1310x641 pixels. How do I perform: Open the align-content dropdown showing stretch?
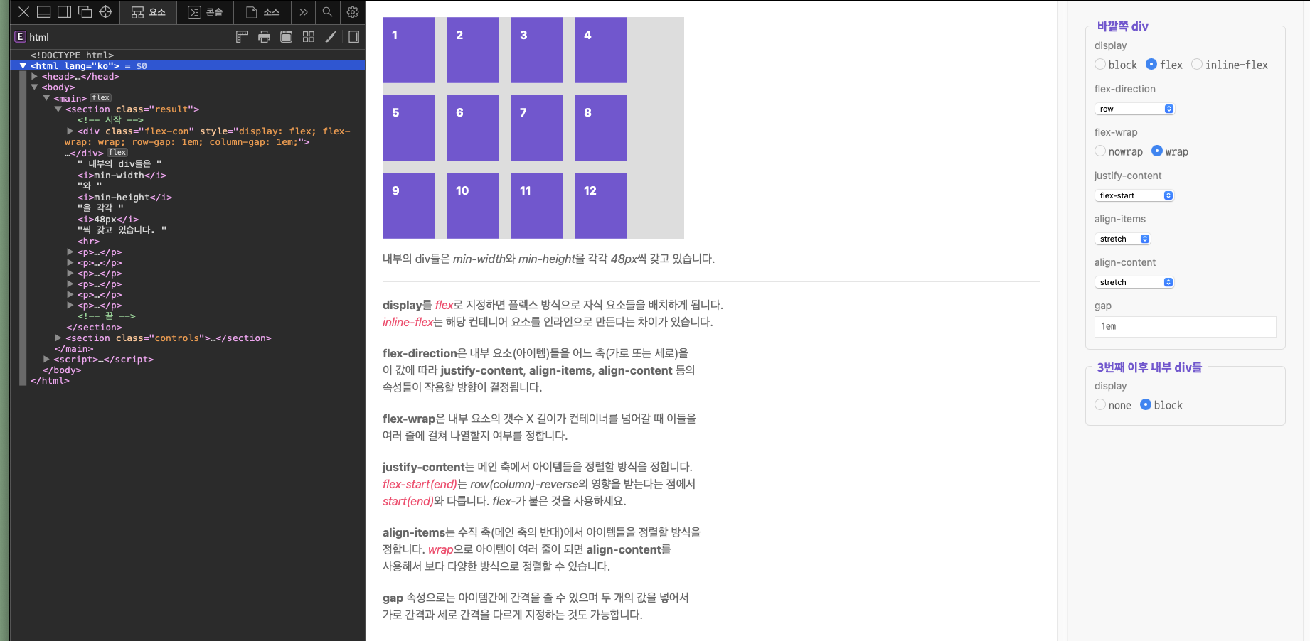pos(1134,282)
